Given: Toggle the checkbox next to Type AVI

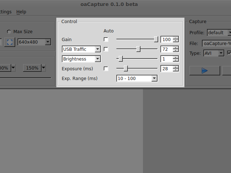Looking at the screenshot, I should click(x=229, y=53).
